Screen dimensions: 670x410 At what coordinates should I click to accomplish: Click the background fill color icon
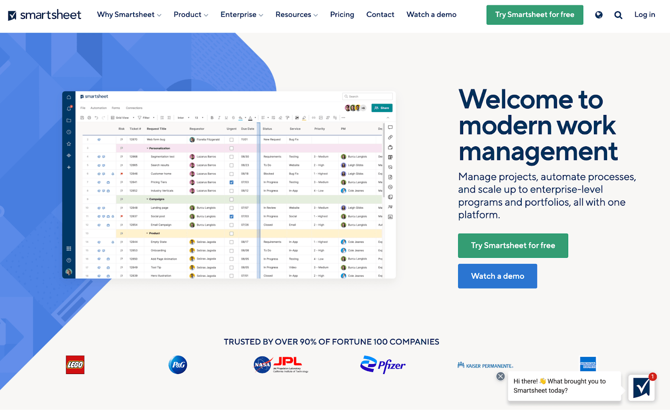tap(241, 118)
